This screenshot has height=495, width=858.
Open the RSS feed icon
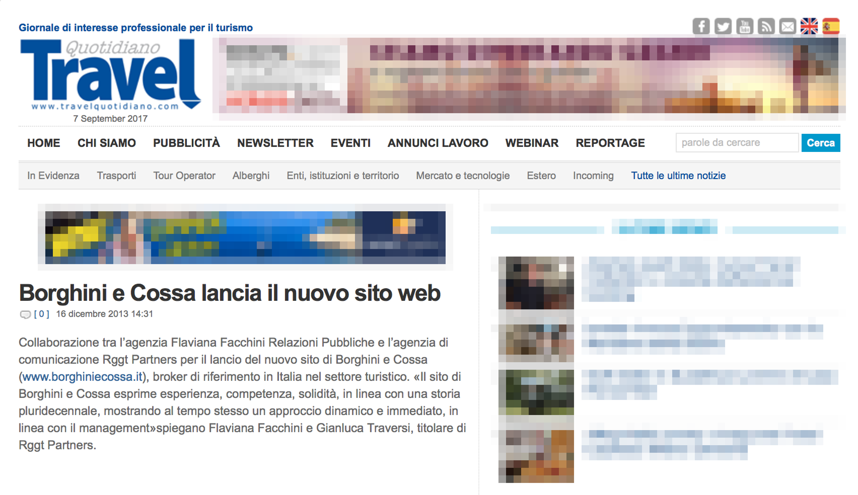click(x=766, y=26)
